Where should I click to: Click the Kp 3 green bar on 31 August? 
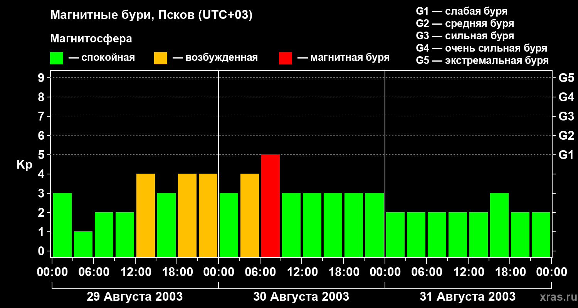(x=499, y=225)
